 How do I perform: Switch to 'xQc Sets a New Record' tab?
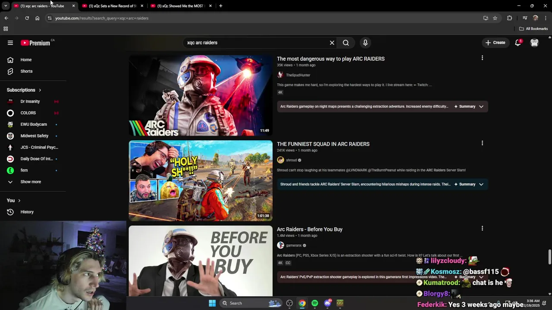coord(112,6)
